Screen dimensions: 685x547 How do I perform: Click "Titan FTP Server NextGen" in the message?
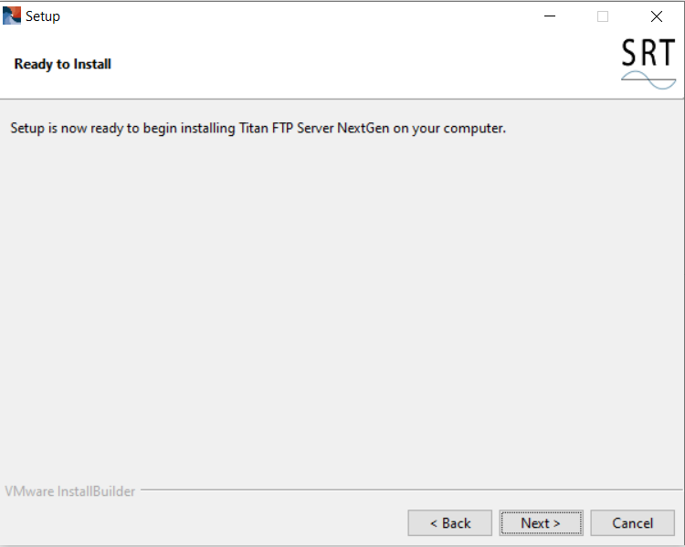click(x=311, y=128)
